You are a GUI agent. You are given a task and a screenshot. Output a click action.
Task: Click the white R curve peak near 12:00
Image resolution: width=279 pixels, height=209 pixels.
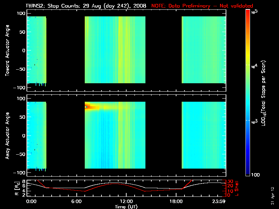pyautogui.click(x=115, y=183)
